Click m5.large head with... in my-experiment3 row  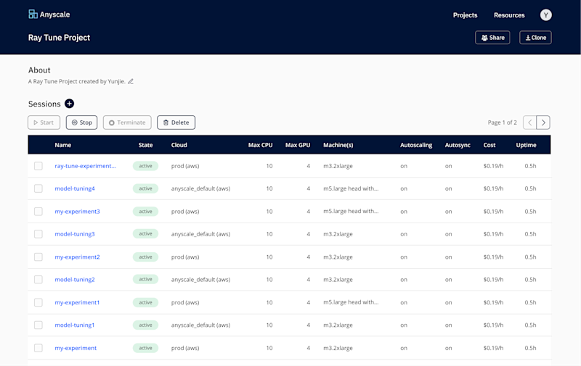pyautogui.click(x=351, y=211)
